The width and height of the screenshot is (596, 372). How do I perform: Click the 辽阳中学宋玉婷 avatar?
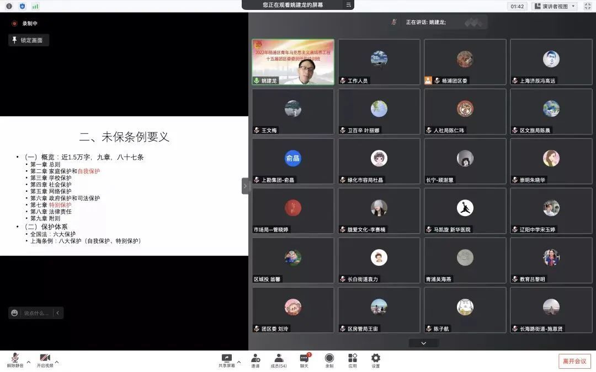(551, 208)
